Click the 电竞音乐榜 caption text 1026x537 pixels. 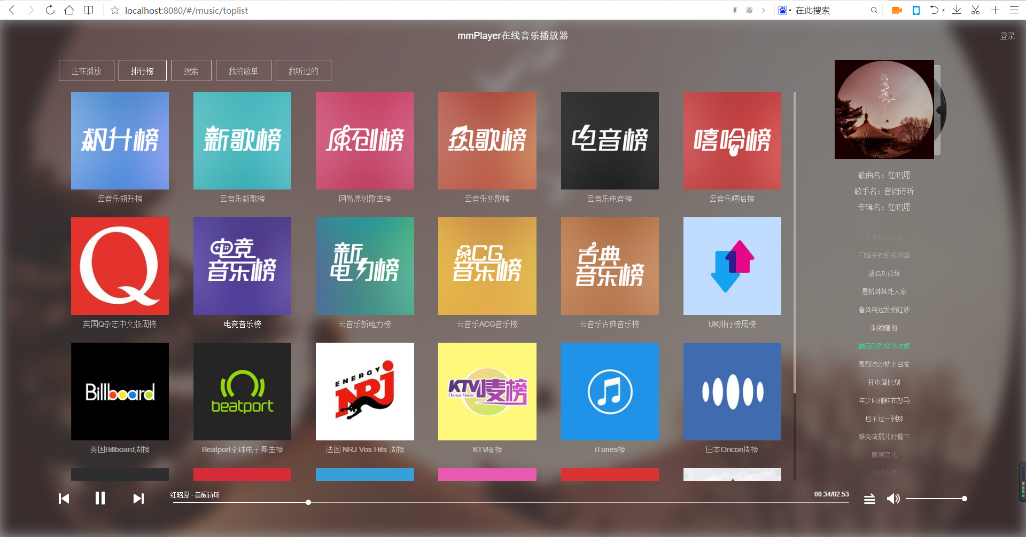(x=242, y=324)
